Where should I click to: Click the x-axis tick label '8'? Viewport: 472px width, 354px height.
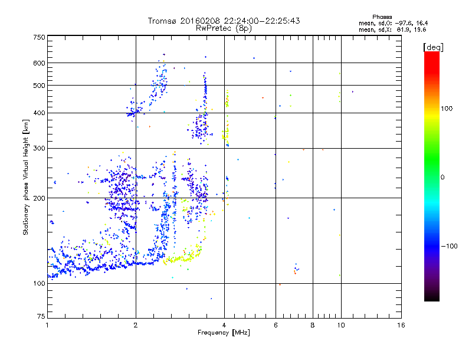313,325
